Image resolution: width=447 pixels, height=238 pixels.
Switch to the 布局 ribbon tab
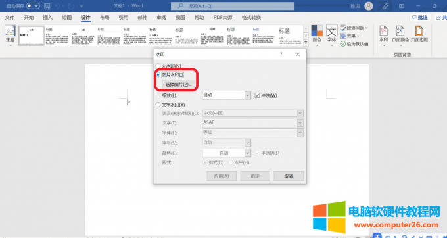tap(105, 18)
